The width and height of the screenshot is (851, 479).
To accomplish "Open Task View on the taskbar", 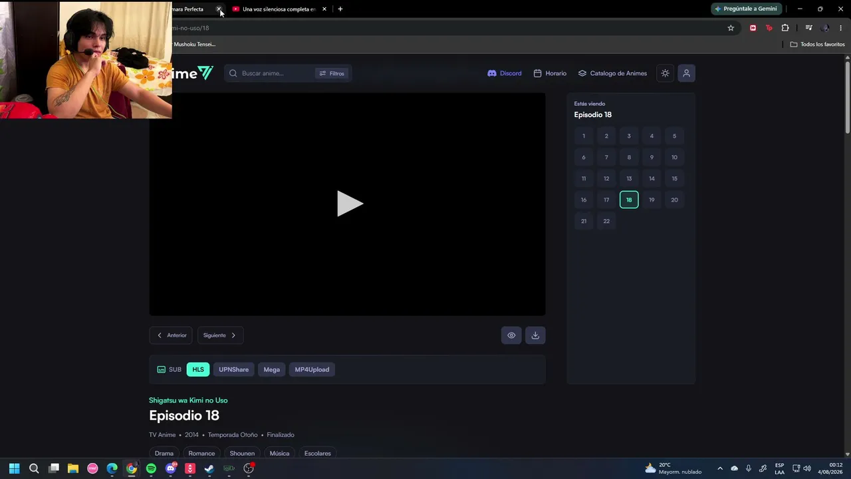I will [x=54, y=468].
